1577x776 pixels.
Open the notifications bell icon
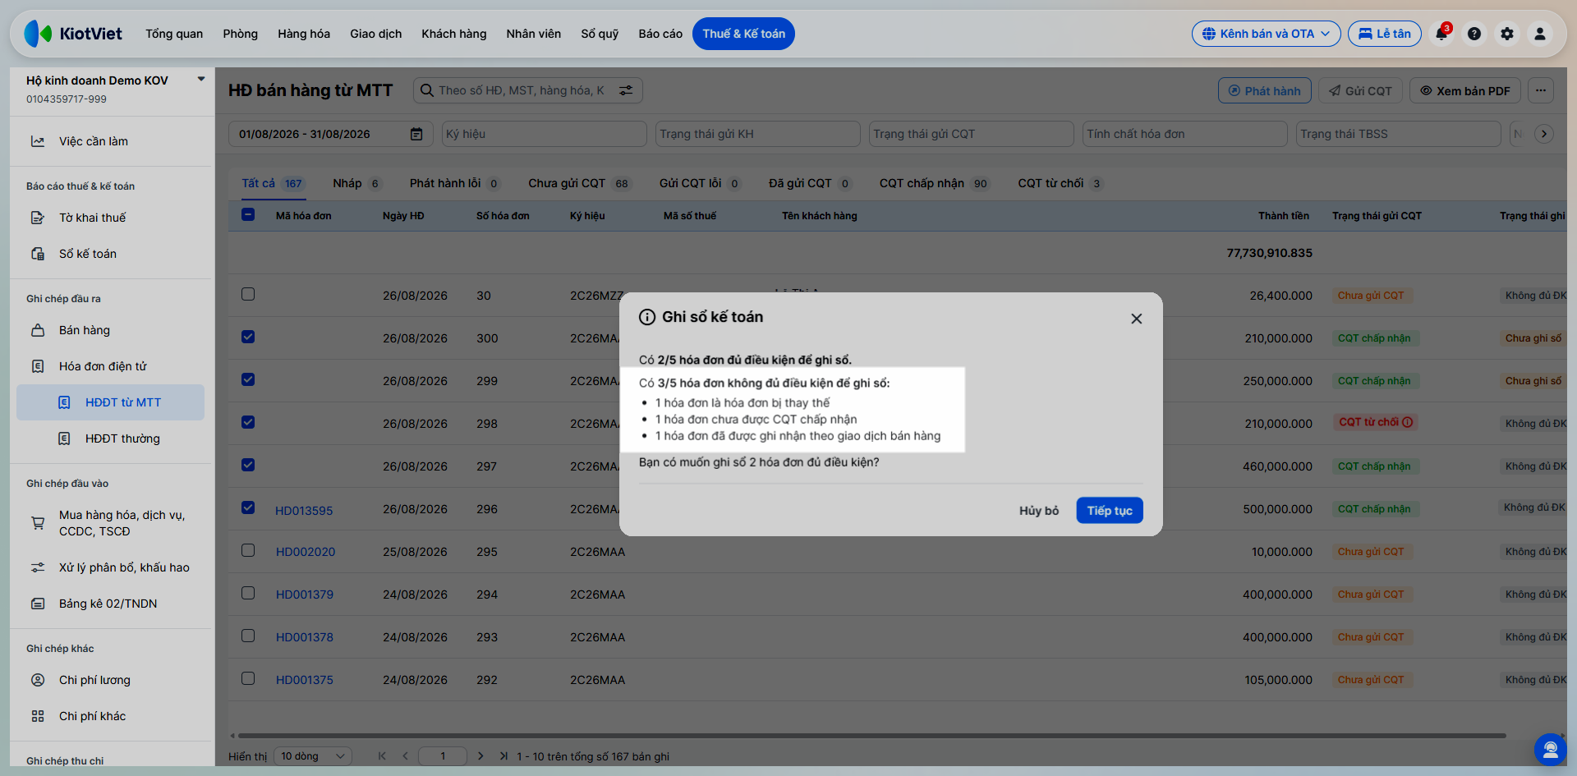pyautogui.click(x=1441, y=34)
